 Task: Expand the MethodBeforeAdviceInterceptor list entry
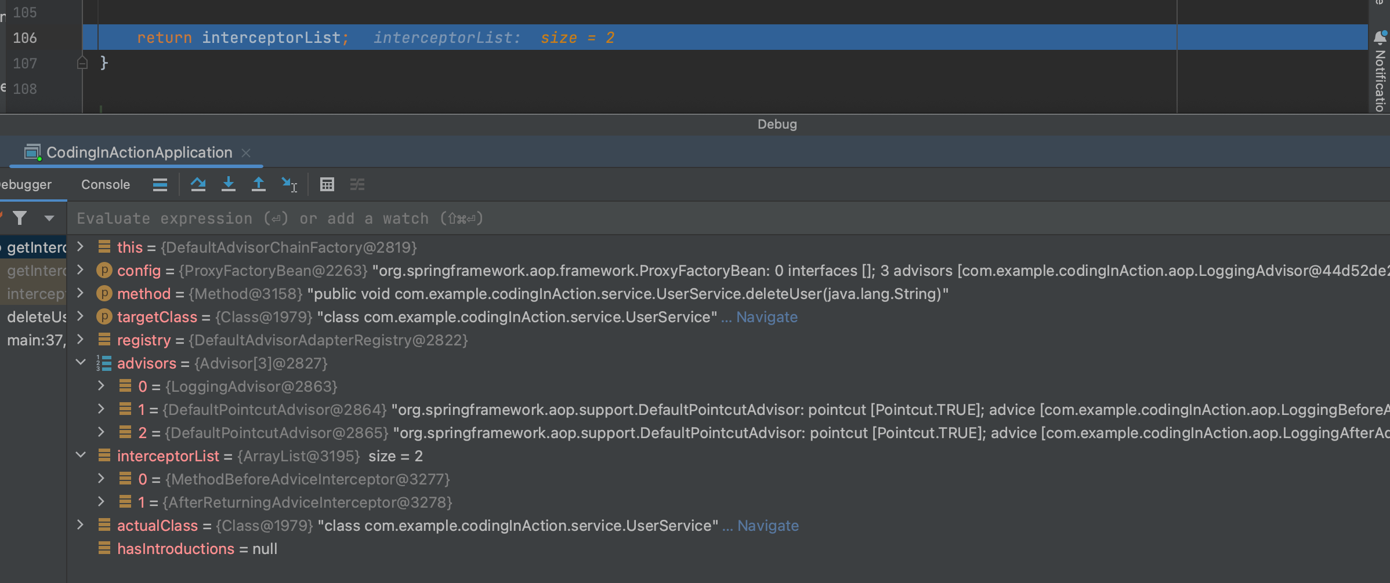[x=101, y=479]
